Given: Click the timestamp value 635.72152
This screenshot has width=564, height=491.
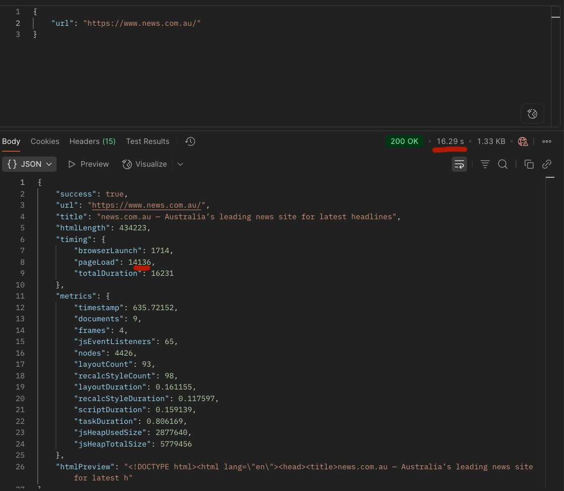Looking at the screenshot, I should [153, 308].
